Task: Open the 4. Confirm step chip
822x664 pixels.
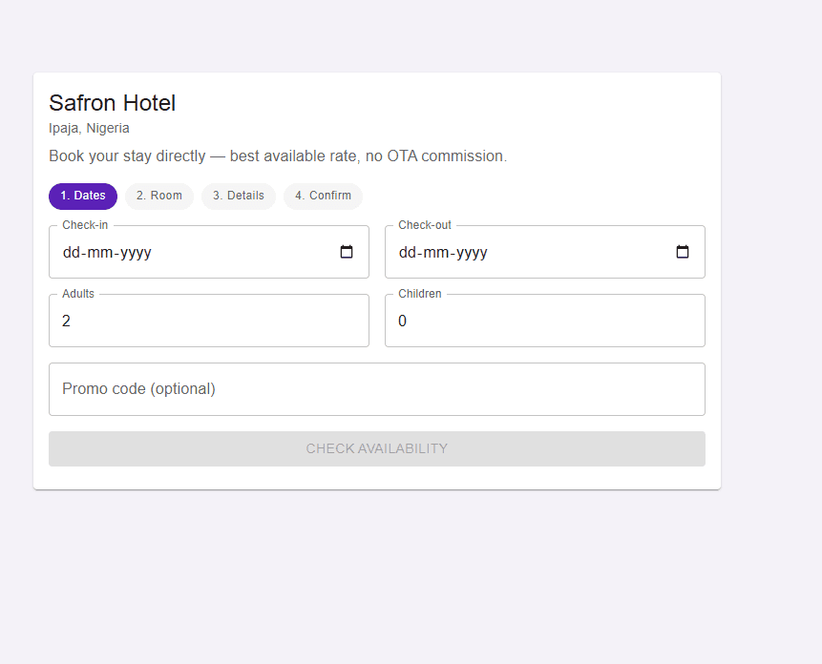Action: coord(323,196)
